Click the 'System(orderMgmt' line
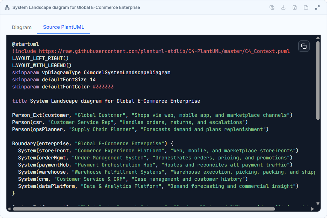 (x=155, y=158)
